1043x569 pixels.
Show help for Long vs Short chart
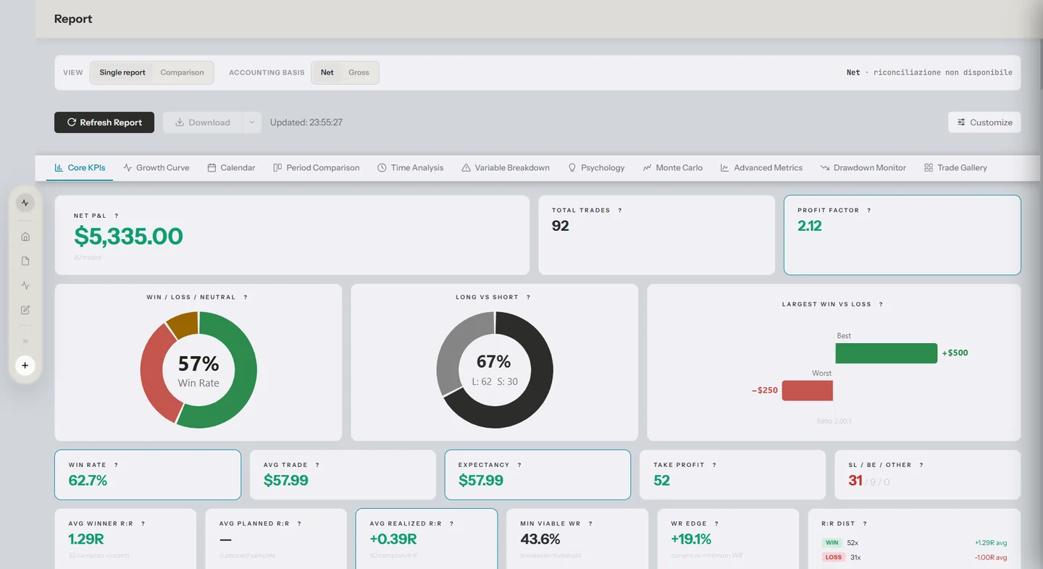pyautogui.click(x=529, y=298)
